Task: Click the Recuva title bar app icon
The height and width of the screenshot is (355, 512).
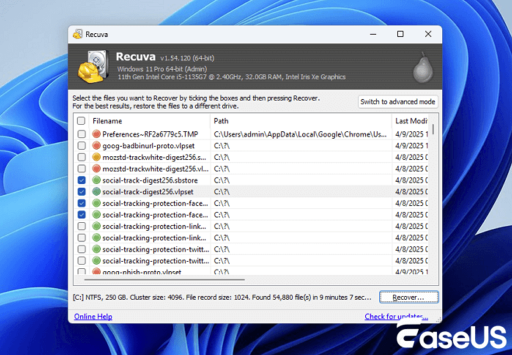Action: 77,34
